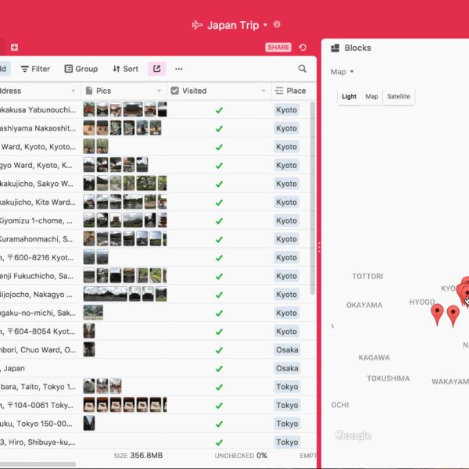
Task: Click the SHARE button
Action: pos(278,48)
